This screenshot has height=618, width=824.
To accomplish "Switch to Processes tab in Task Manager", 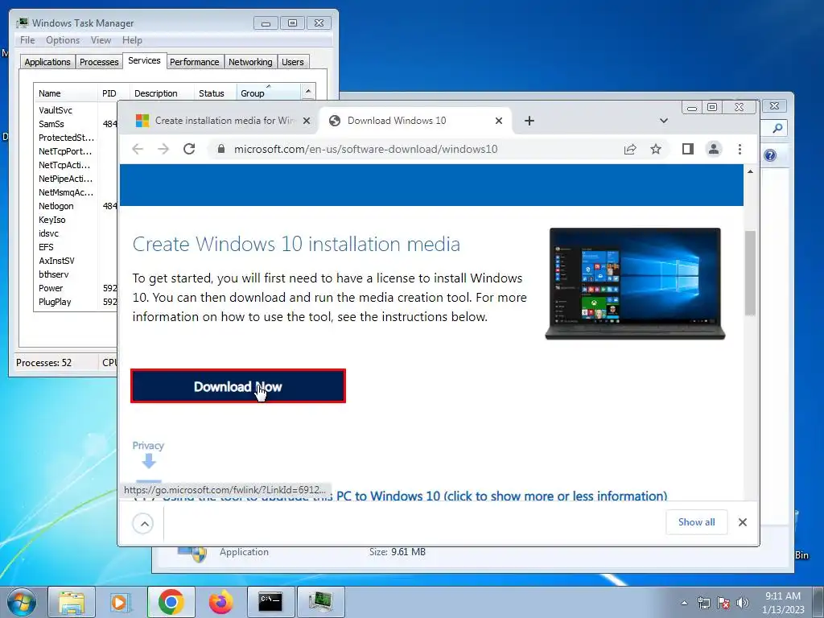I will click(x=99, y=62).
